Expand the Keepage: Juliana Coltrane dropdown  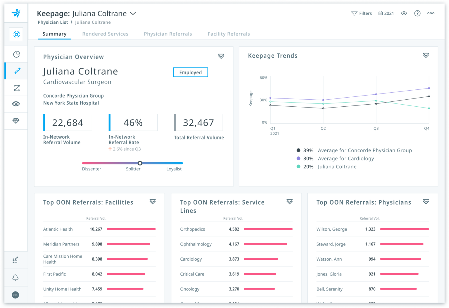pos(133,13)
